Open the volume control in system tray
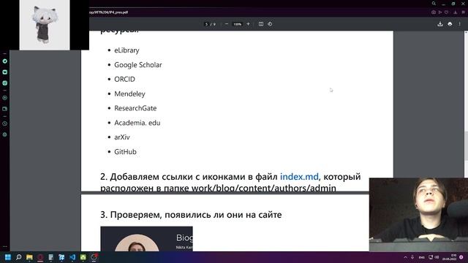468x263 pixels. (x=437, y=257)
